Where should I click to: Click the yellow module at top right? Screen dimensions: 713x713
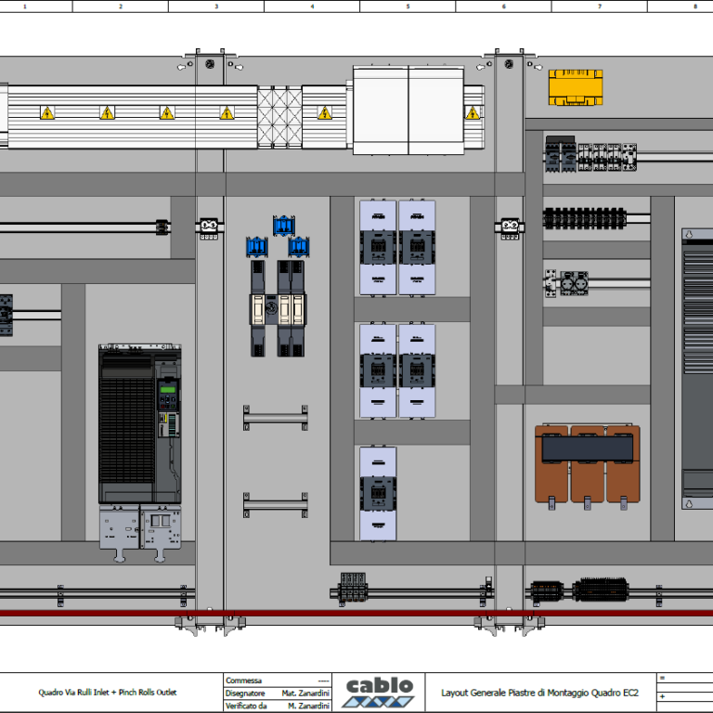[576, 89]
